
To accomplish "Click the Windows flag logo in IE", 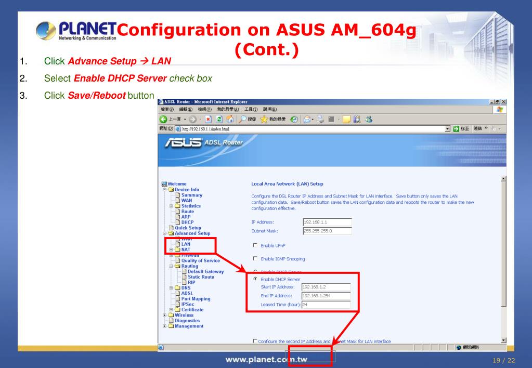I will (x=499, y=110).
